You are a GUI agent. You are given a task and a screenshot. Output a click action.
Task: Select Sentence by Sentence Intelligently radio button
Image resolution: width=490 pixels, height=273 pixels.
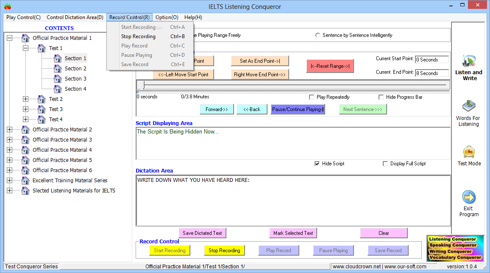pos(317,35)
